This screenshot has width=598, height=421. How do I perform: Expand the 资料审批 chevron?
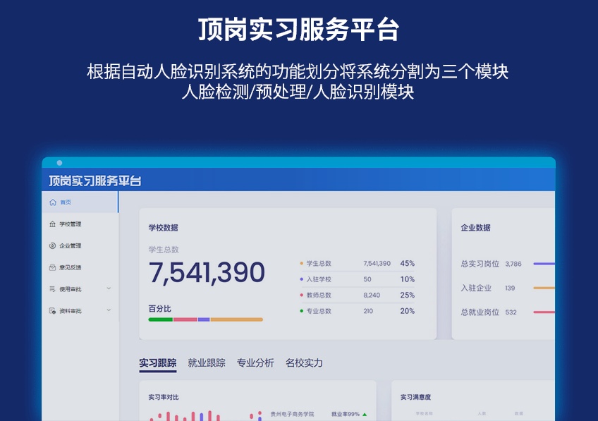pyautogui.click(x=109, y=310)
